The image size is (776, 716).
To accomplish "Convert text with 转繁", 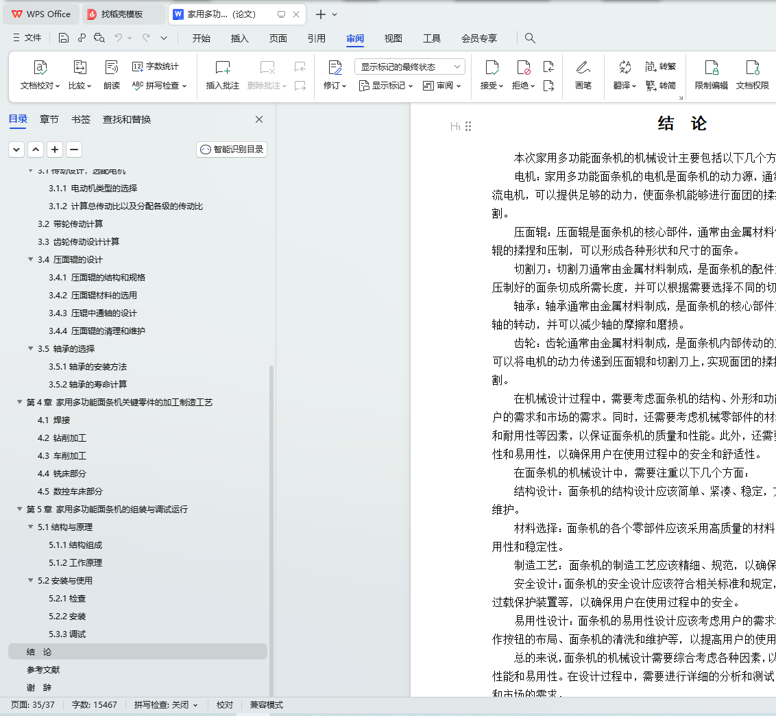I will pyautogui.click(x=661, y=67).
